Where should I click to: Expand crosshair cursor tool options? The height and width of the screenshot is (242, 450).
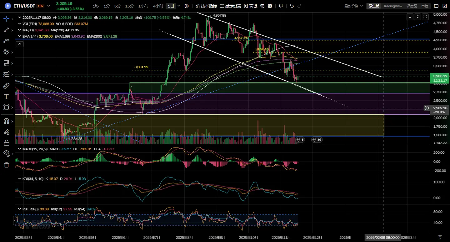tap(12, 19)
